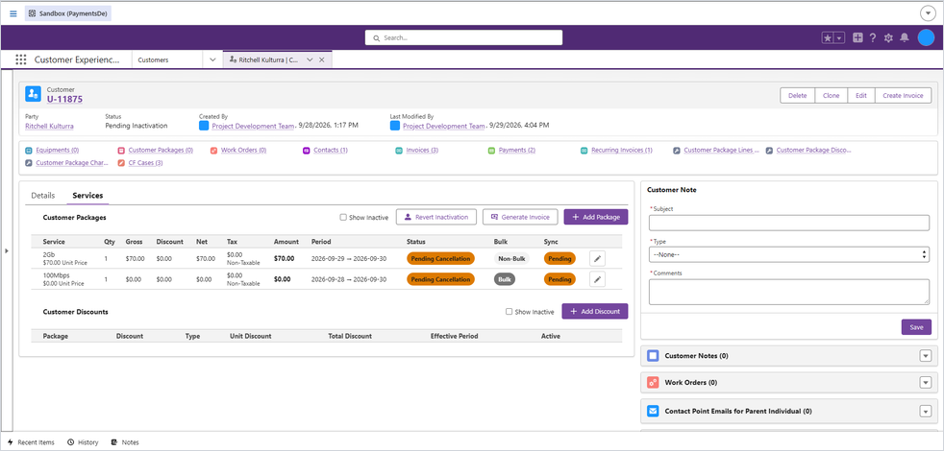
Task: Open the App Launcher grid icon
Action: (21, 59)
